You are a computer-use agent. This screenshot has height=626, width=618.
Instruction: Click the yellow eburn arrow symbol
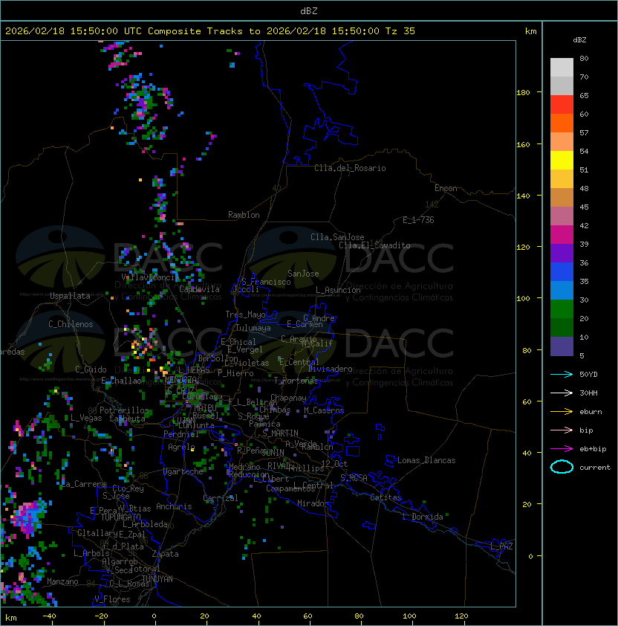[562, 412]
